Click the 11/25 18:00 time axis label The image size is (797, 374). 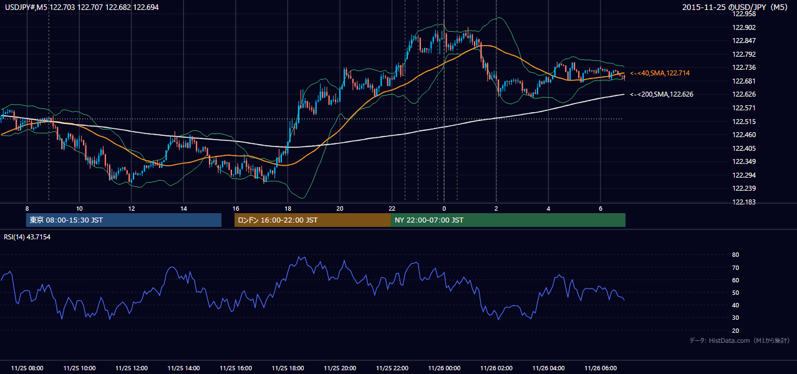tap(288, 368)
